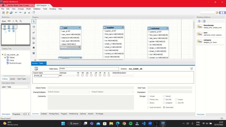Expand the Tables tree node
The height and width of the screenshot is (127, 226).
[x=5, y=58]
